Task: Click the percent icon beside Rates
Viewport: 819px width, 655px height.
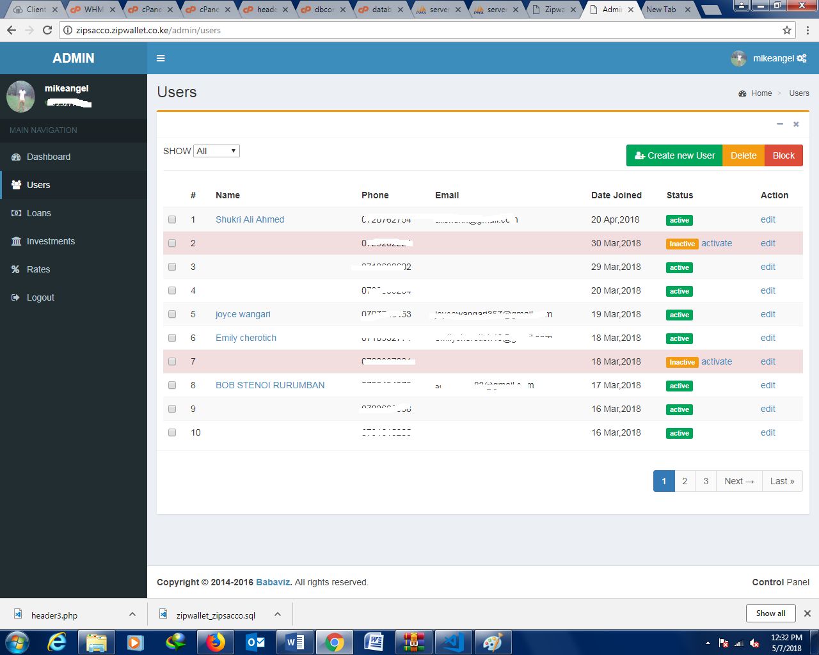Action: click(x=16, y=269)
